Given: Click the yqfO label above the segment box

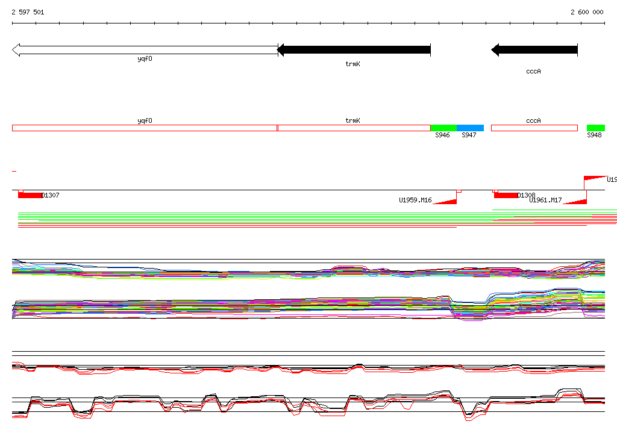Looking at the screenshot, I should click(x=145, y=121).
